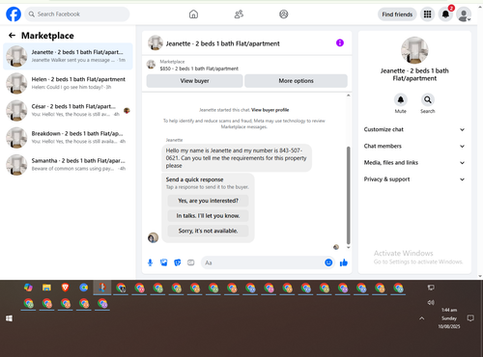The image size is (483, 357).
Task: Expand Chat members section
Action: click(414, 146)
